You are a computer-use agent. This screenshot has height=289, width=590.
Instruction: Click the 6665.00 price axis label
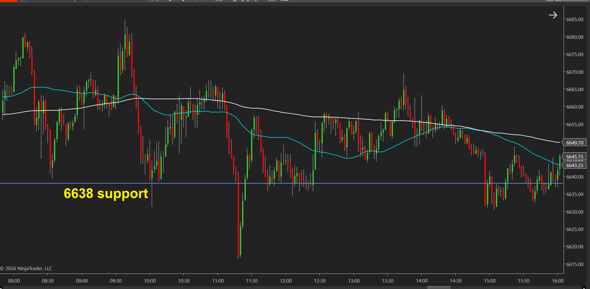[575, 89]
